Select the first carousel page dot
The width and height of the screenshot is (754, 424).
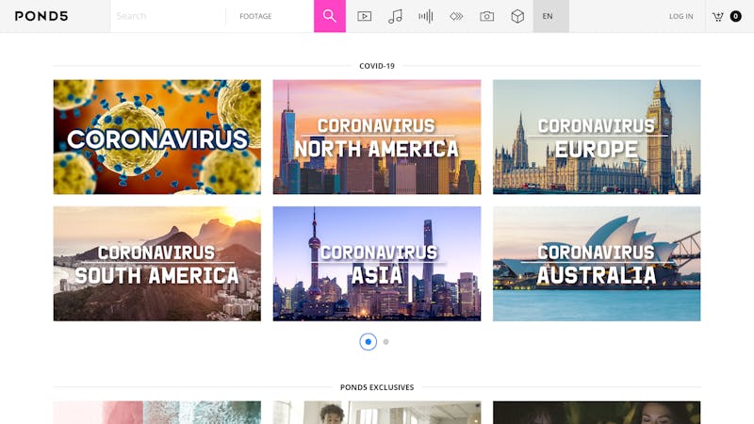pyautogui.click(x=369, y=342)
